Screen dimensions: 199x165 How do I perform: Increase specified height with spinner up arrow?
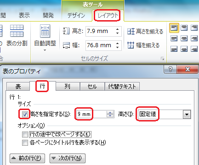point(110,112)
